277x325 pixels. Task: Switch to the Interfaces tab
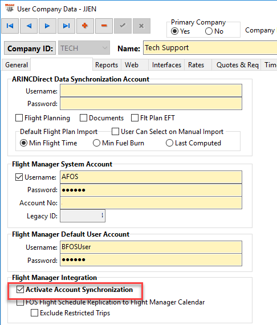click(166, 65)
